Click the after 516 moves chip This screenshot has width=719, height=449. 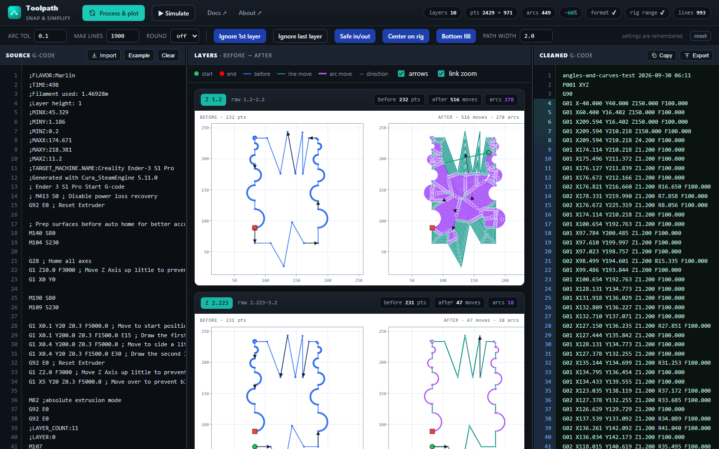pos(455,100)
